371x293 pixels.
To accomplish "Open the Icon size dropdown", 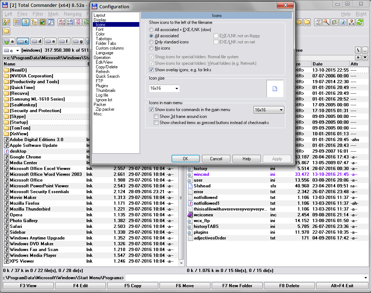I will click(x=164, y=88).
